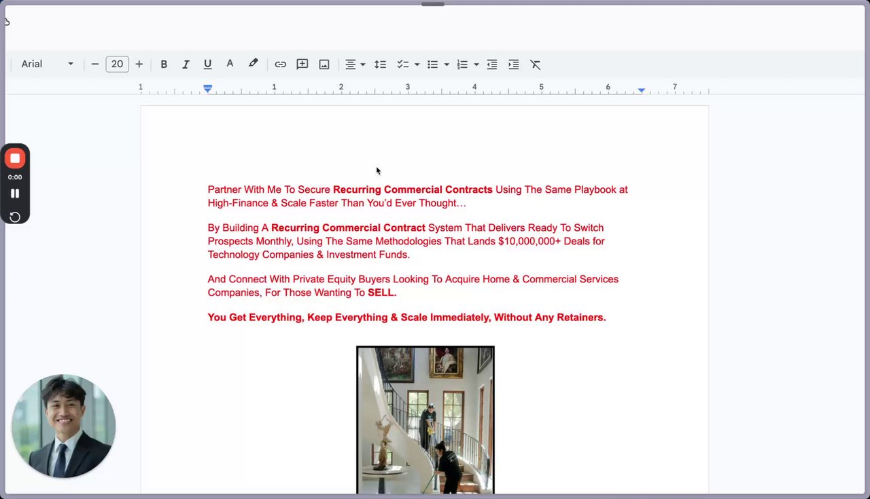Open line and paragraph spacing options
The height and width of the screenshot is (499, 870).
coord(380,64)
